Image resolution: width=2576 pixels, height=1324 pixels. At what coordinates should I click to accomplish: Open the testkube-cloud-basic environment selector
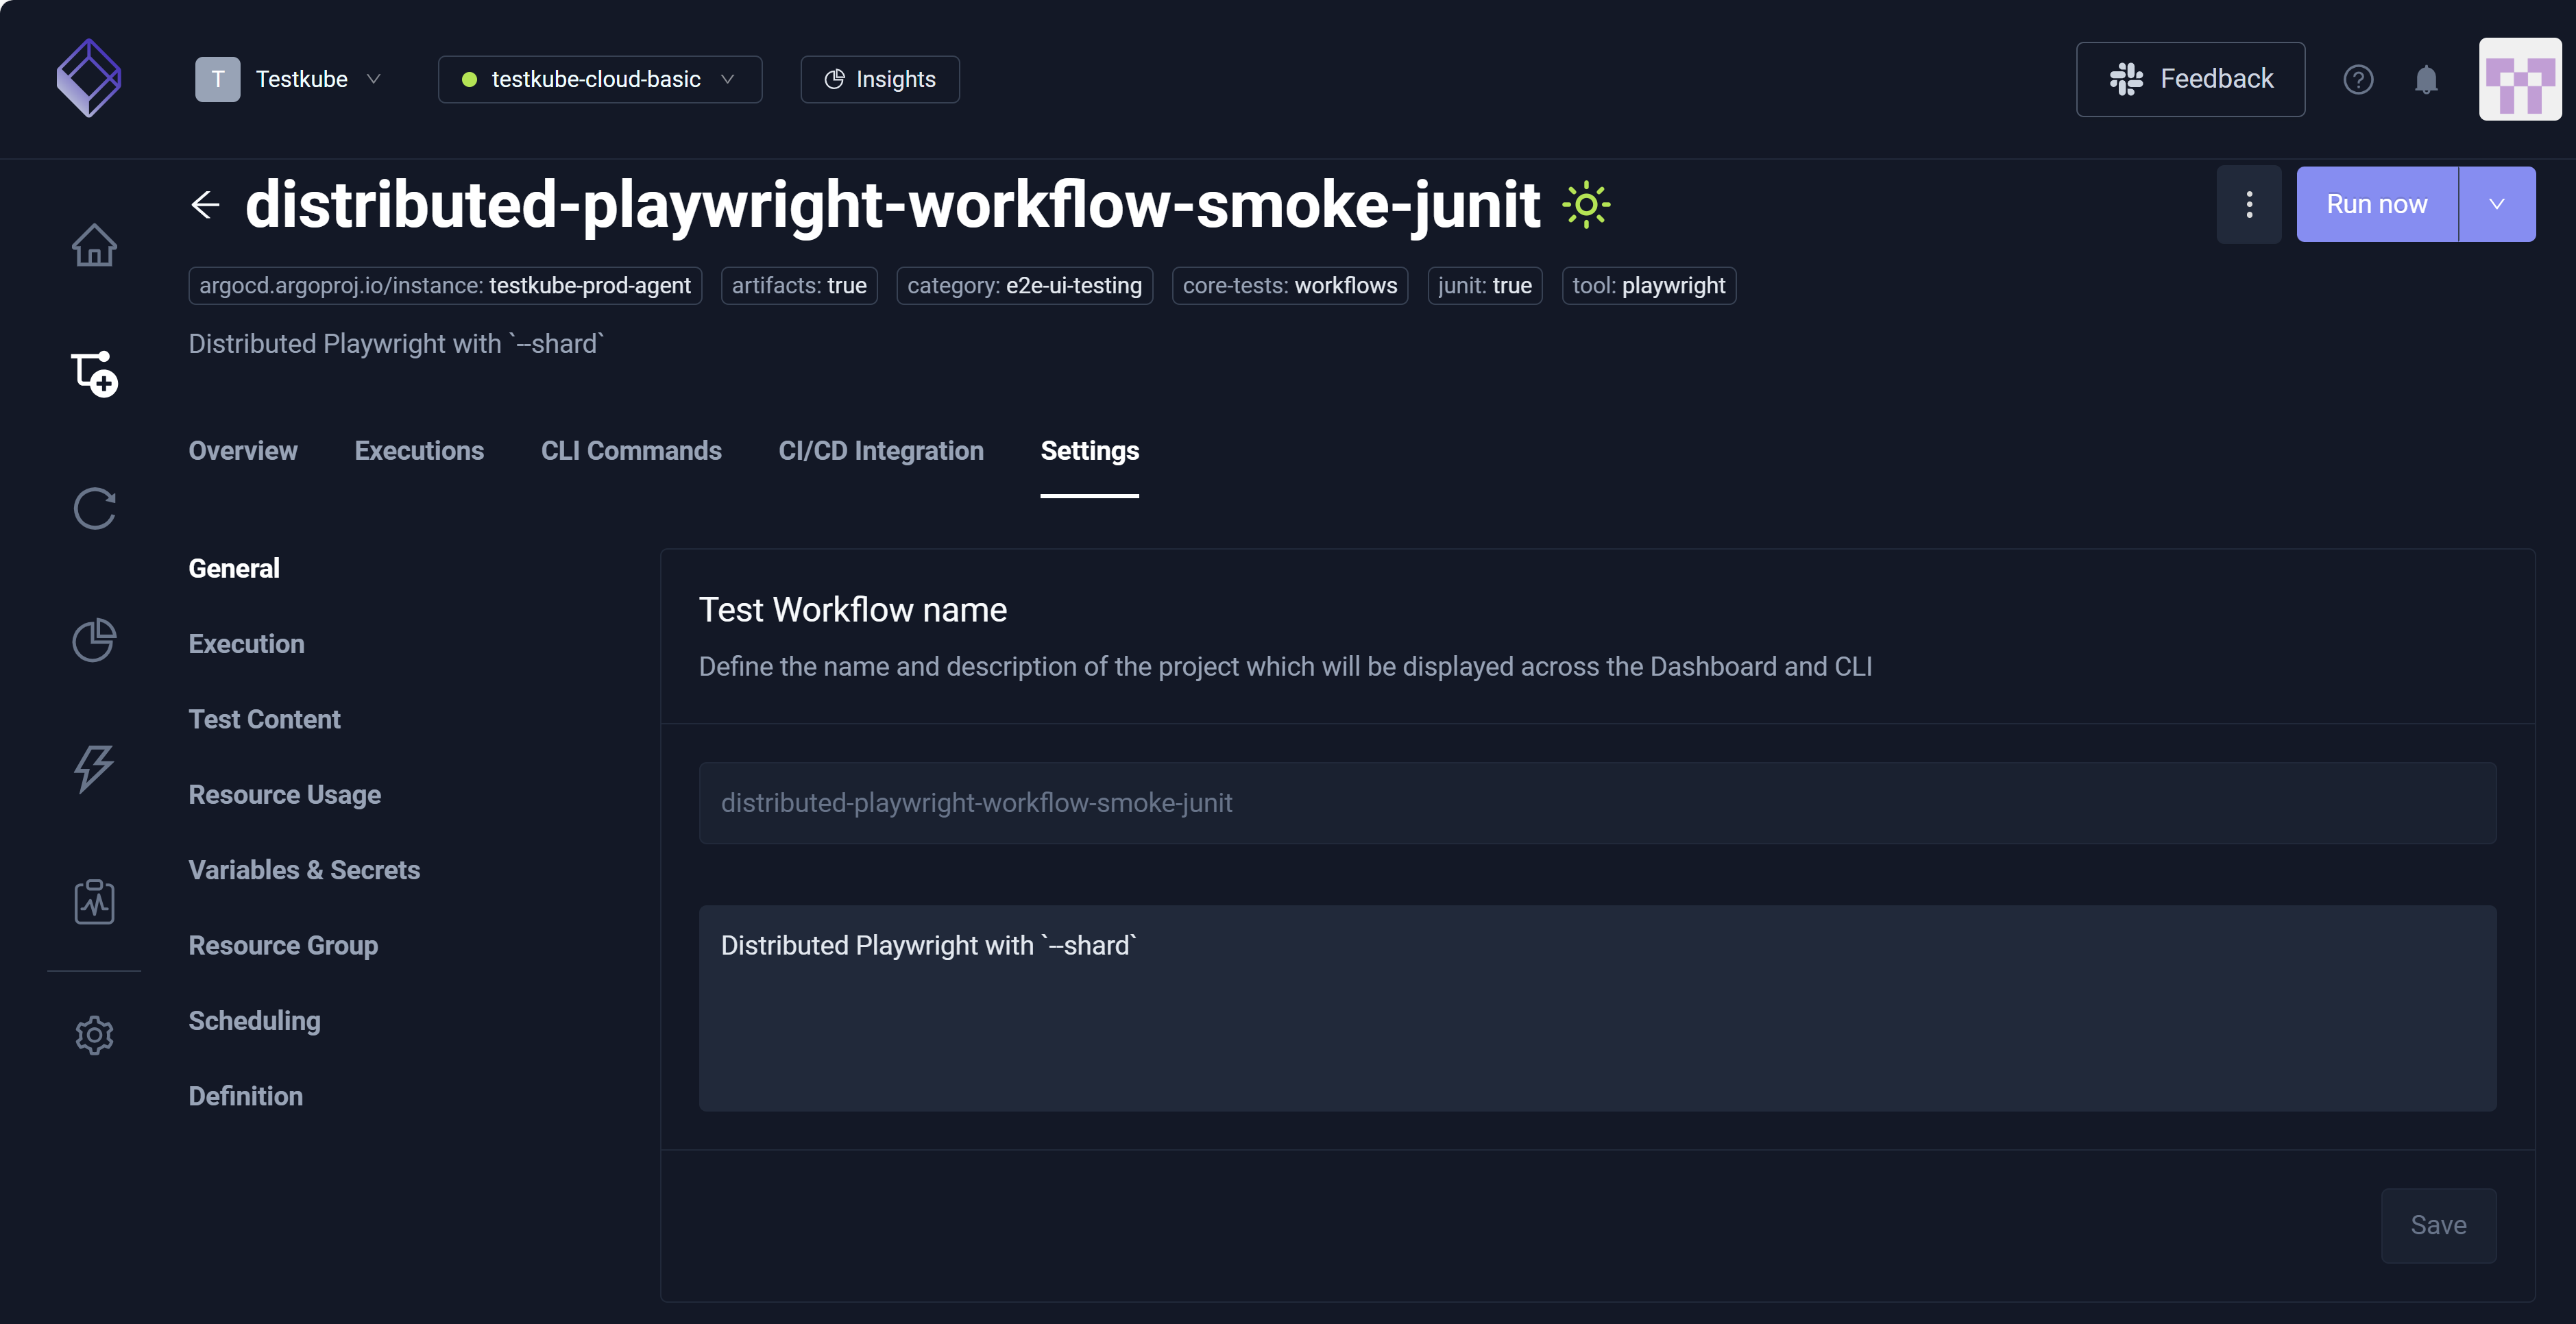(x=599, y=79)
